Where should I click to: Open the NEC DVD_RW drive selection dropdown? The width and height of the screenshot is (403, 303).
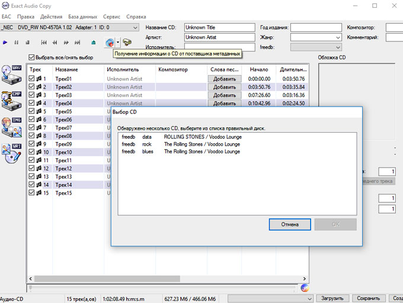[x=135, y=27]
